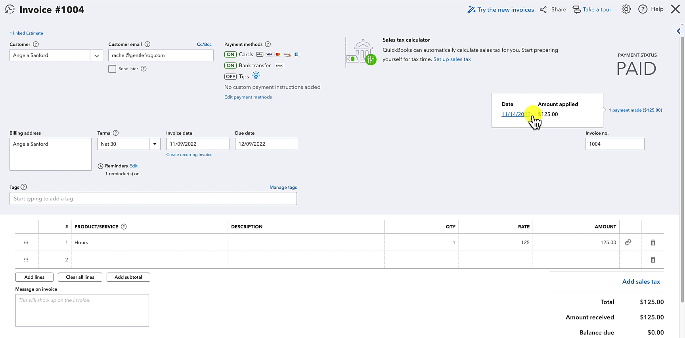685x338 pixels.
Task: Toggle the Tips OFF switch
Action: [x=230, y=77]
